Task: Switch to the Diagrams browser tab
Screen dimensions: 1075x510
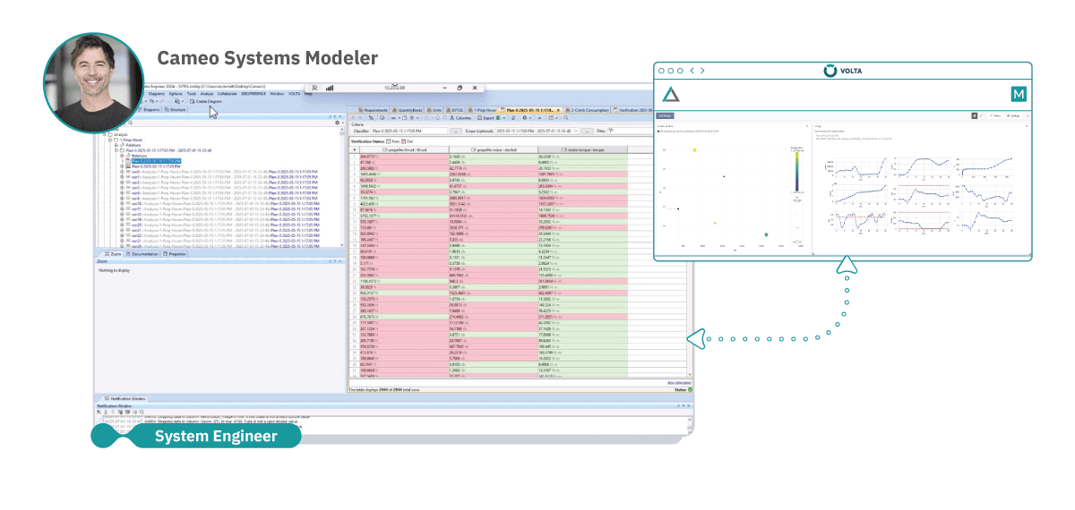Action: [x=149, y=109]
